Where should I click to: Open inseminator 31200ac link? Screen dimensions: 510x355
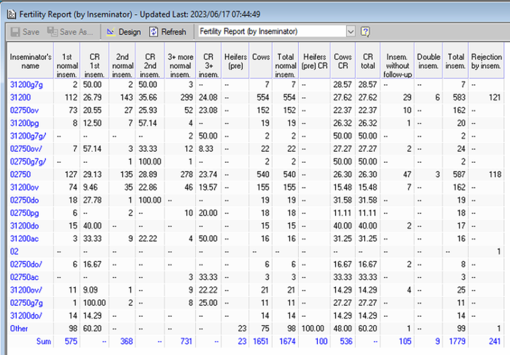pyautogui.click(x=24, y=239)
